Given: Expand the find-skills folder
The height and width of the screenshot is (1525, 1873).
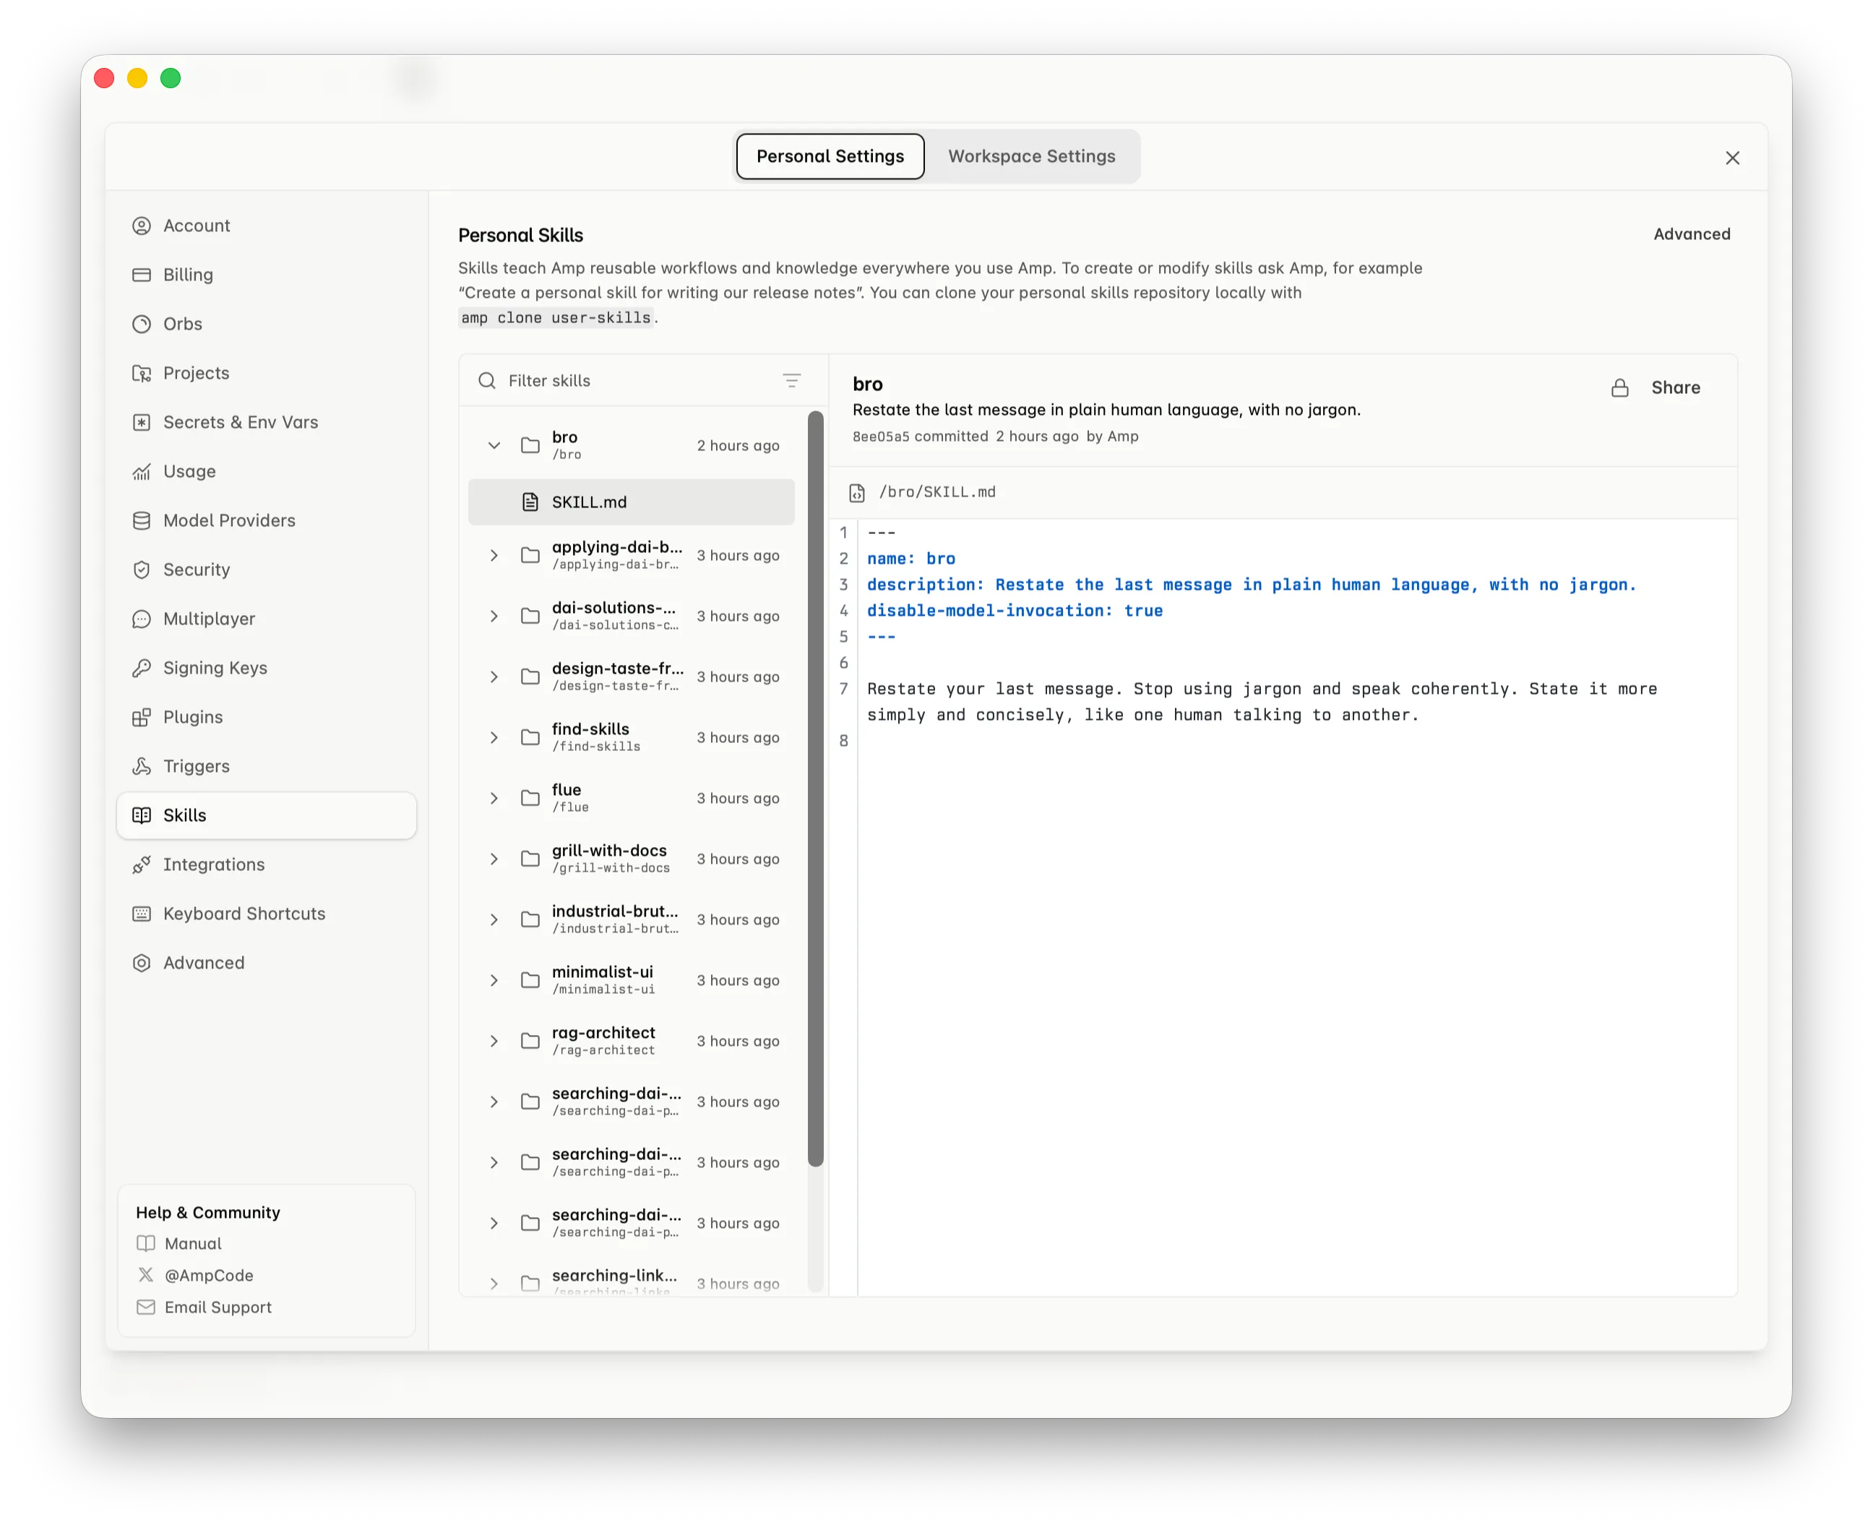Looking at the screenshot, I should tap(494, 738).
